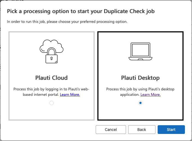
Task: Click the laptop screen in Plauti Desktop icon
Action: (140, 50)
